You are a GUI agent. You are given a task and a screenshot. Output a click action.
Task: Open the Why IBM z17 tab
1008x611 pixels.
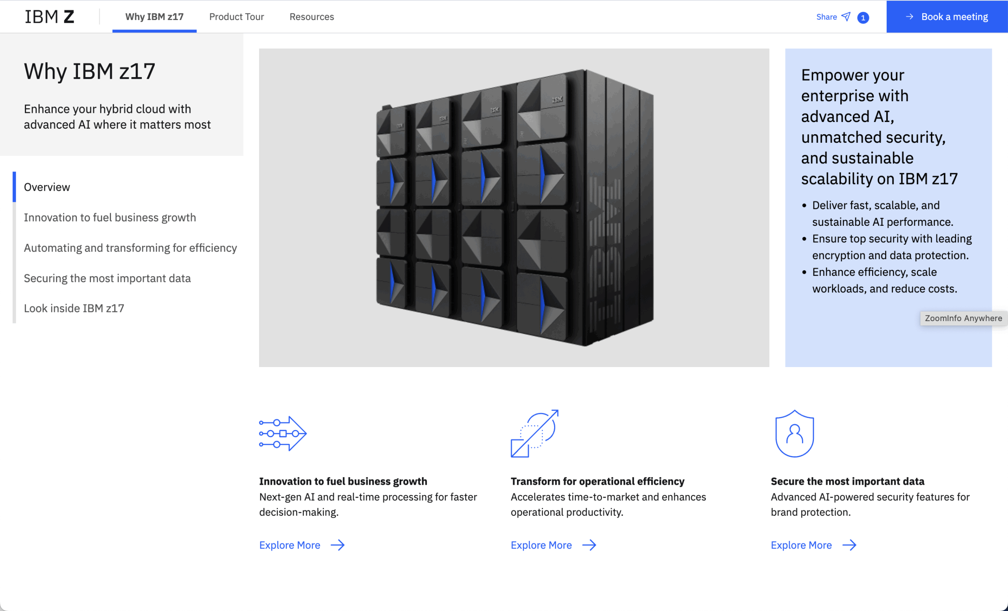[x=154, y=17]
